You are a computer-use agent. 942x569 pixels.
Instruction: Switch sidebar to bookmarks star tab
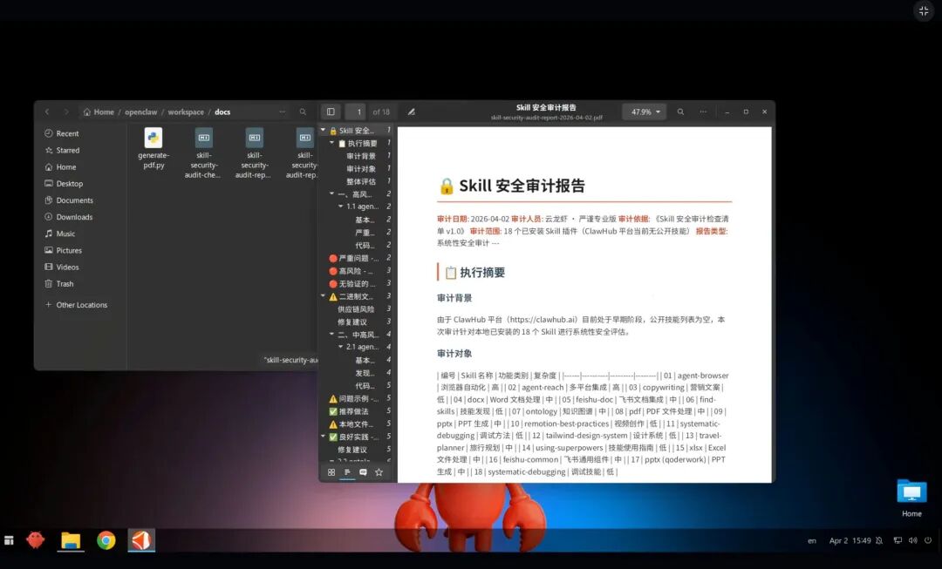click(x=379, y=472)
